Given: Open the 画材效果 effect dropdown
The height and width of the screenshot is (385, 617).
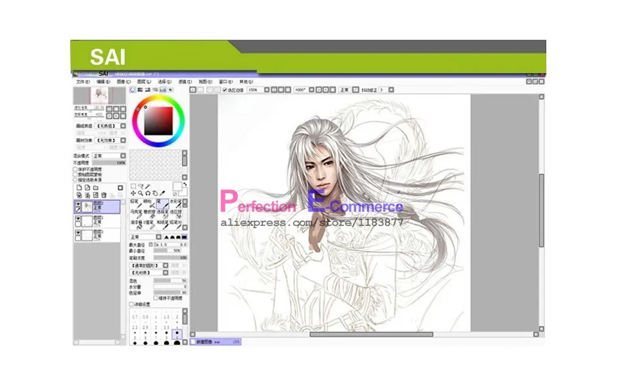Looking at the screenshot, I should coord(111,141).
